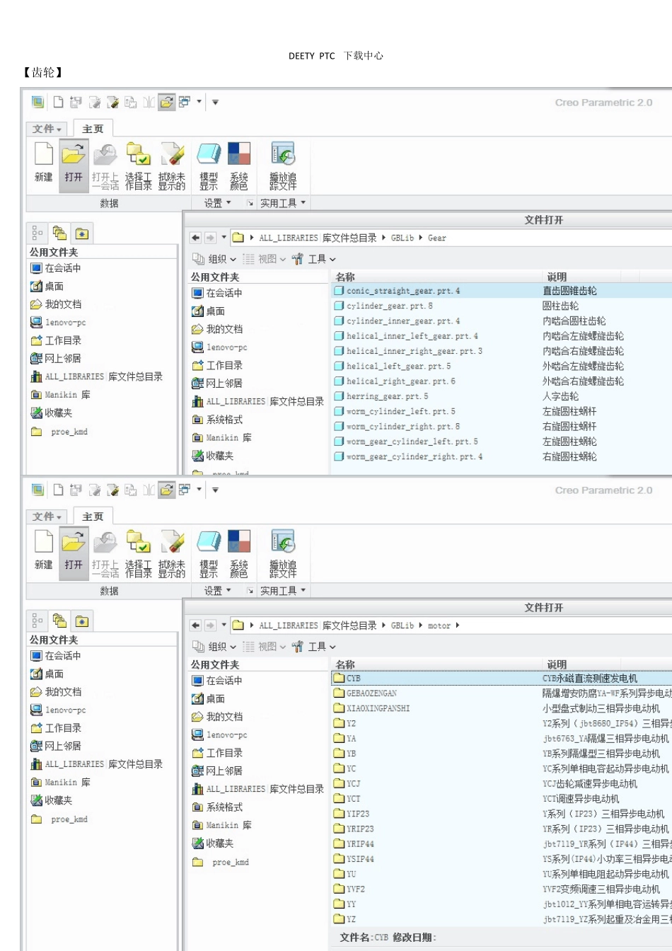Click Gear breadcrumb segment in path bar
672x951 pixels.
[437, 238]
